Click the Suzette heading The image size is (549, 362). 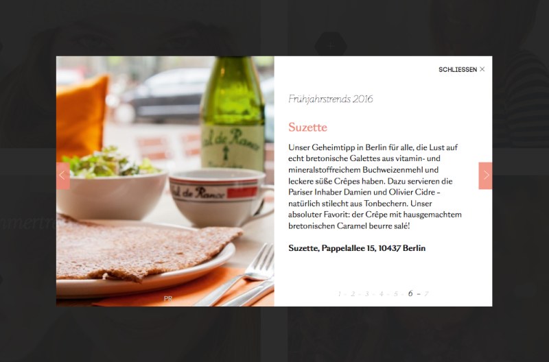(307, 127)
